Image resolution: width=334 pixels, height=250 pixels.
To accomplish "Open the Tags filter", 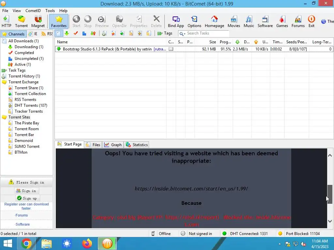I will [x=165, y=34].
